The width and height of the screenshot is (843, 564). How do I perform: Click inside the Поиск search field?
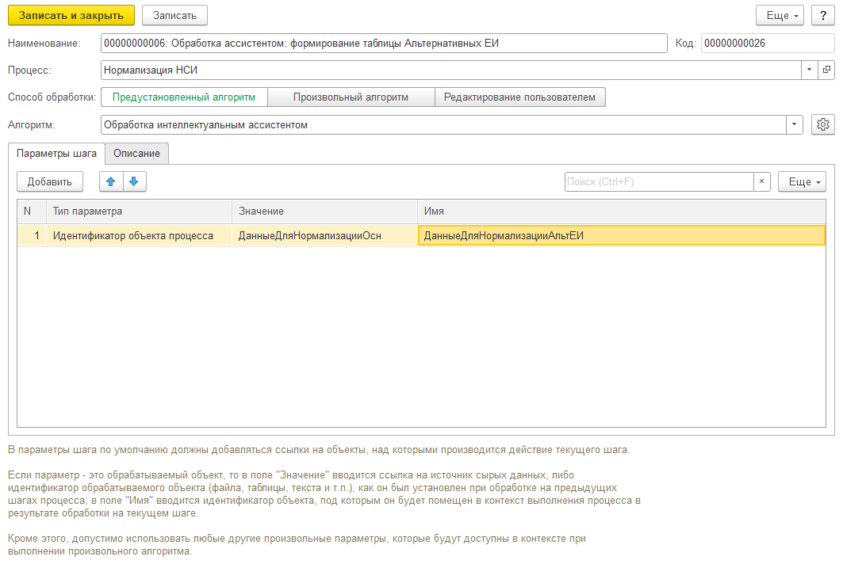(658, 181)
